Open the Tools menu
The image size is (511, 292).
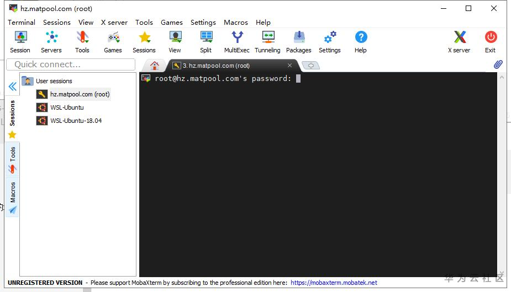pos(144,23)
